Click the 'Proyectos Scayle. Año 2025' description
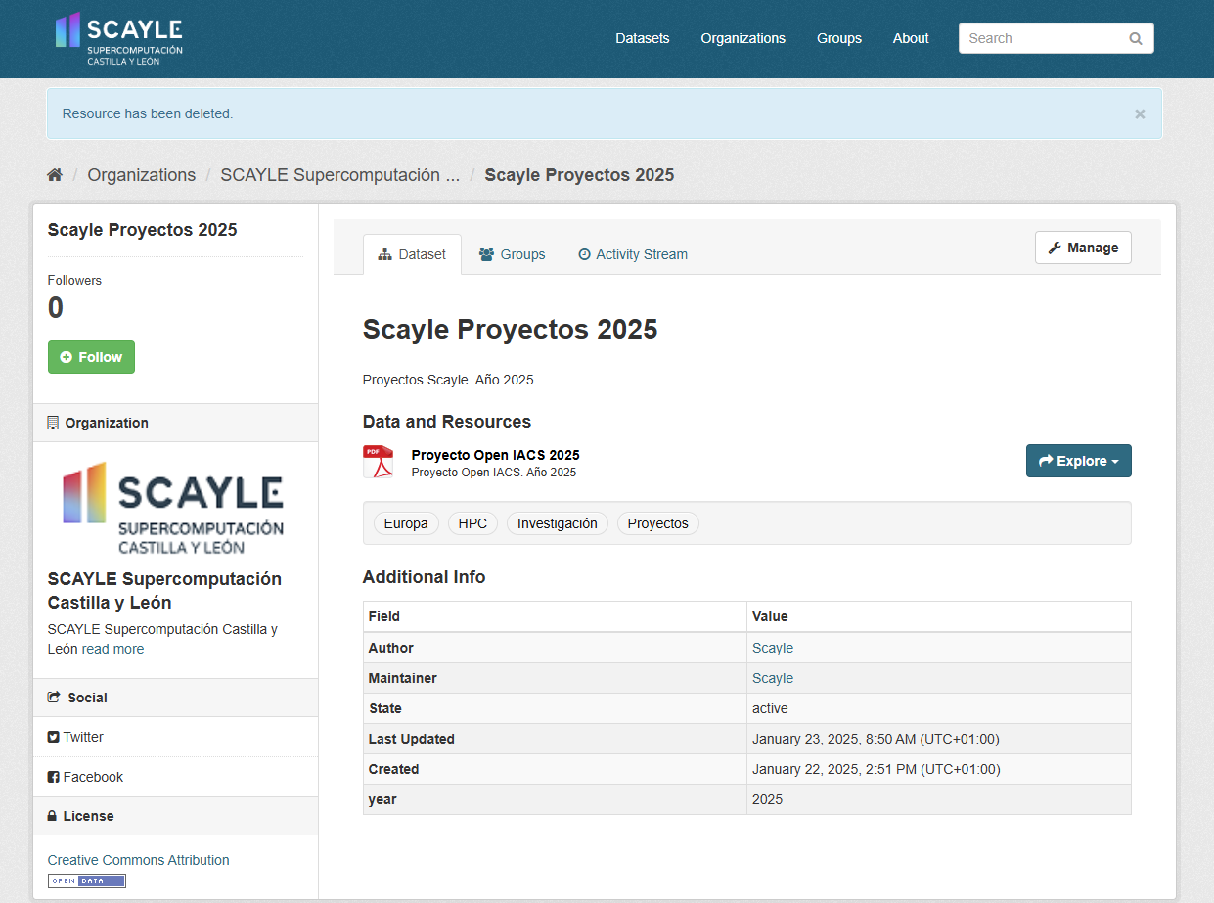The height and width of the screenshot is (903, 1214). point(448,380)
